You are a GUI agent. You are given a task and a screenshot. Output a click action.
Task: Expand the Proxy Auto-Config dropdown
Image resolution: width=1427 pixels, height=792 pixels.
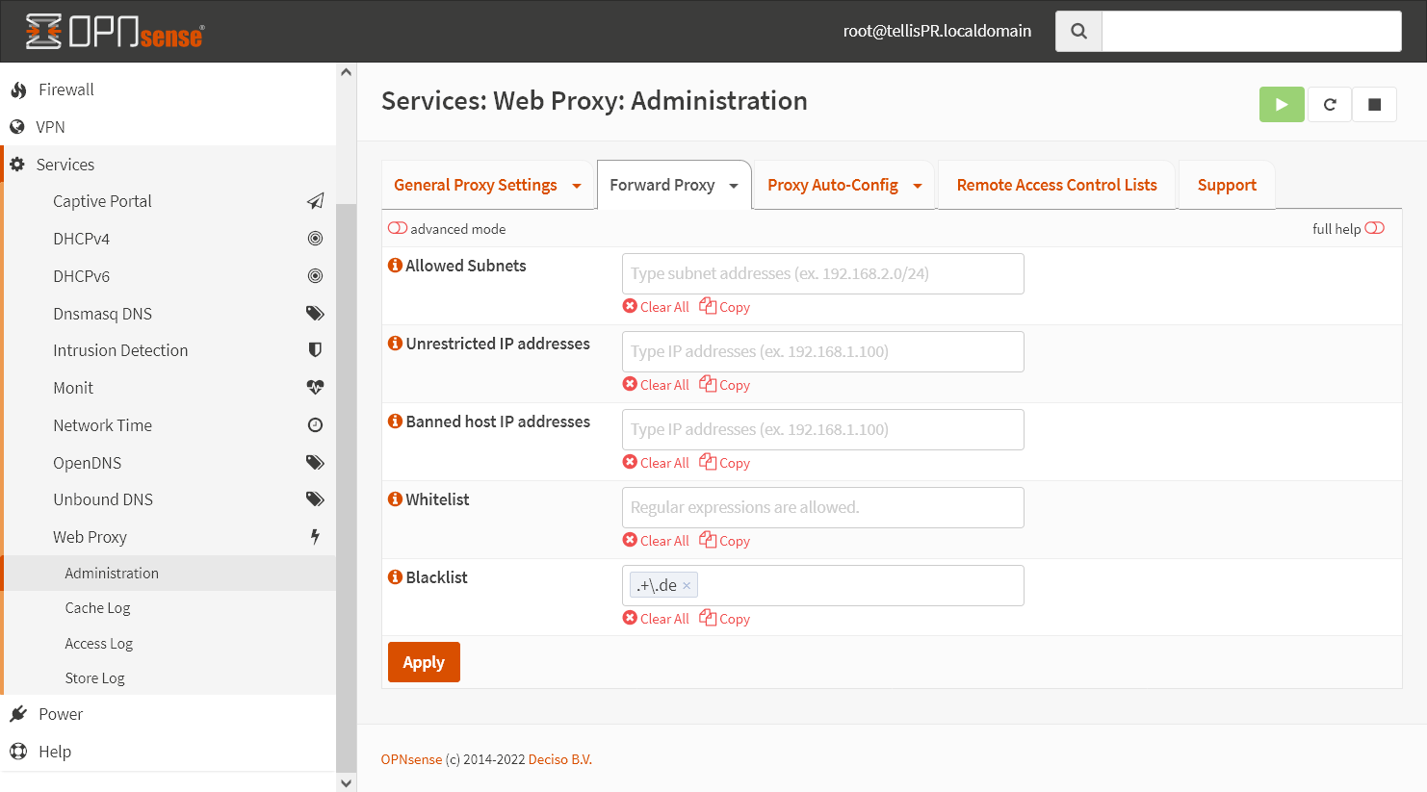(917, 185)
